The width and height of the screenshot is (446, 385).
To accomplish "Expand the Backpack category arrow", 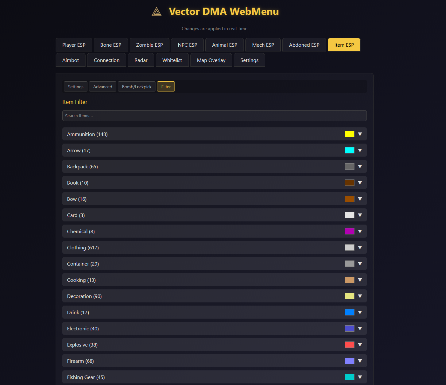I will 360,166.
